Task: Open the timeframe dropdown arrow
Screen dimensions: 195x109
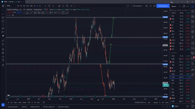Action: point(42,6)
